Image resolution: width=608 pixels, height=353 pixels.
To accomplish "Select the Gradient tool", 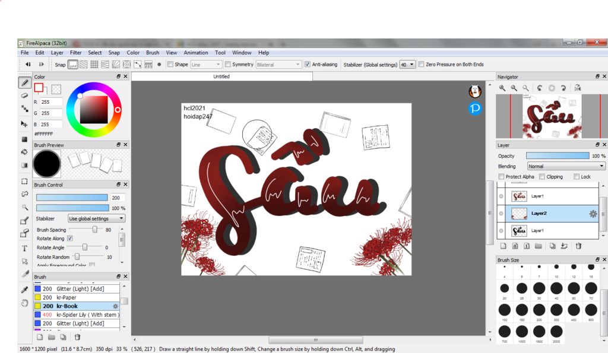I will click(24, 166).
